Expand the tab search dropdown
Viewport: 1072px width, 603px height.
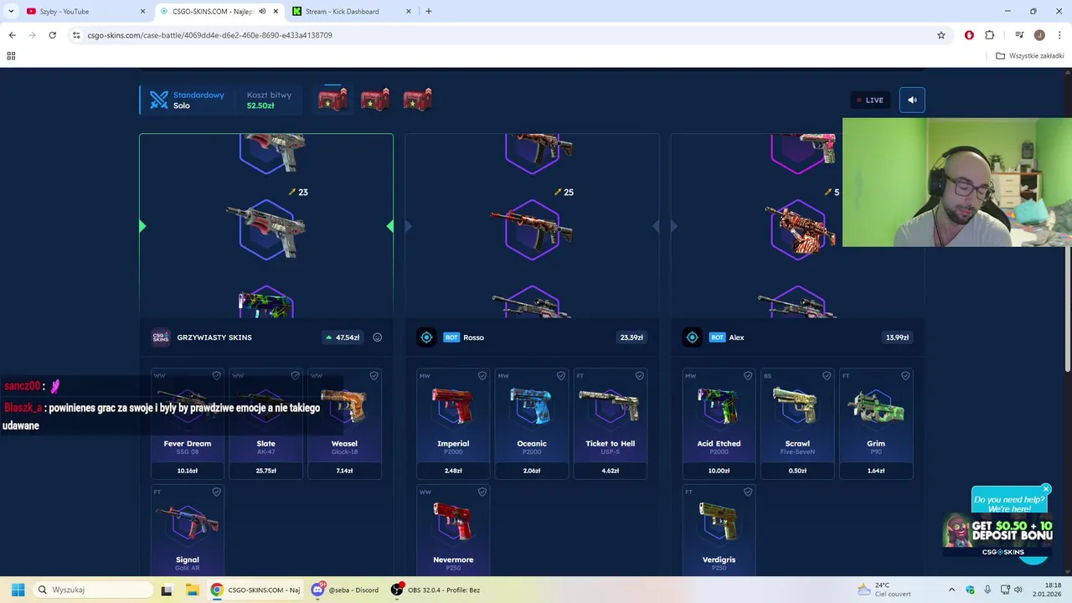click(11, 12)
